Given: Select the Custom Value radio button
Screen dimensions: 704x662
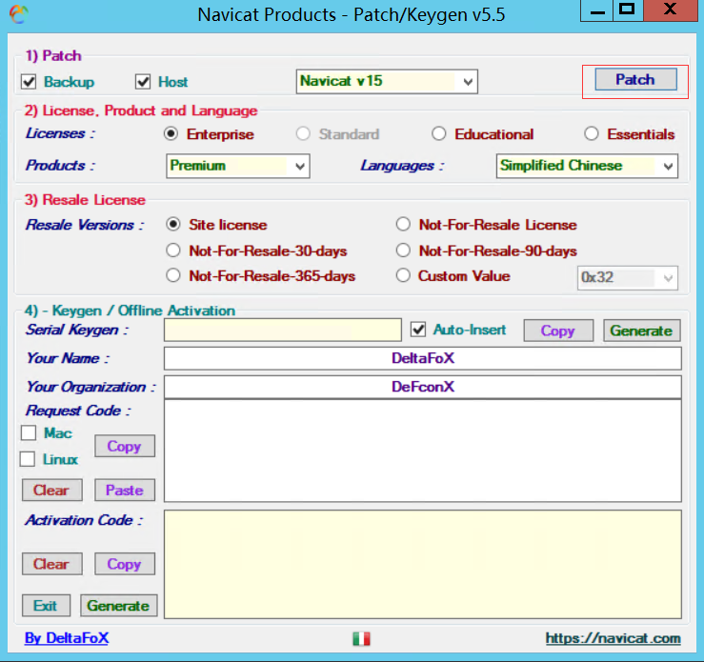Looking at the screenshot, I should tap(403, 275).
